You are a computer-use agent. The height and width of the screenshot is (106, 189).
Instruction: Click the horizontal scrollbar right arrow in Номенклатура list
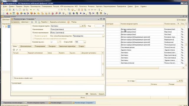(x=183, y=68)
